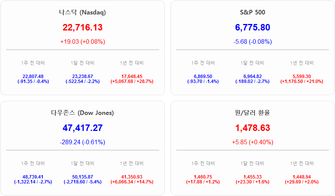
Task: Click Nasdaq 1년 전 대비 value 17,648.45
Action: coord(132,76)
